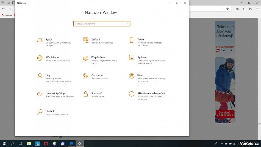261x147 pixels.
Task: Open Edge reading view book icon
Action: 222,9
